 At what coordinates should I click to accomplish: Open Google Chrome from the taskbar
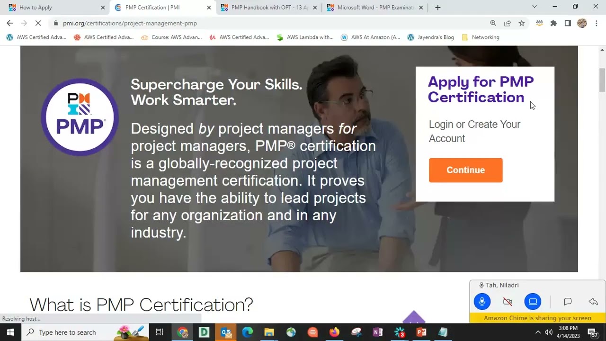183,332
